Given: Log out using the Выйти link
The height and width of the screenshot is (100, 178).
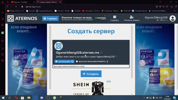Looking at the screenshot, I should coord(164,20).
